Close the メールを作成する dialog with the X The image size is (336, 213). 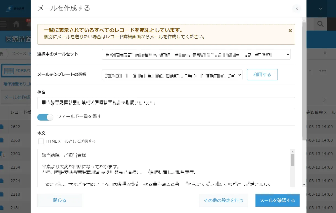pos(297,9)
